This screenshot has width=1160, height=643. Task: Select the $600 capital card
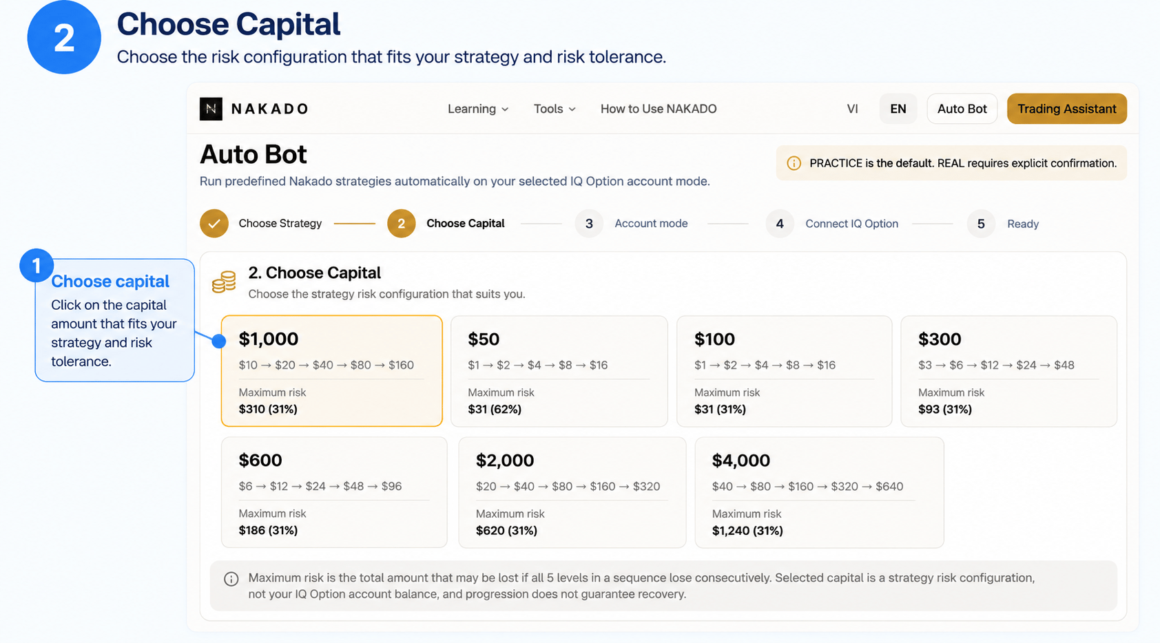pyautogui.click(x=334, y=492)
